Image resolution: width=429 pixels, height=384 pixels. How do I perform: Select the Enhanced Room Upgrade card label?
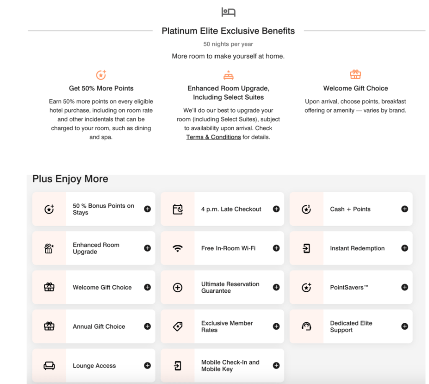[96, 248]
